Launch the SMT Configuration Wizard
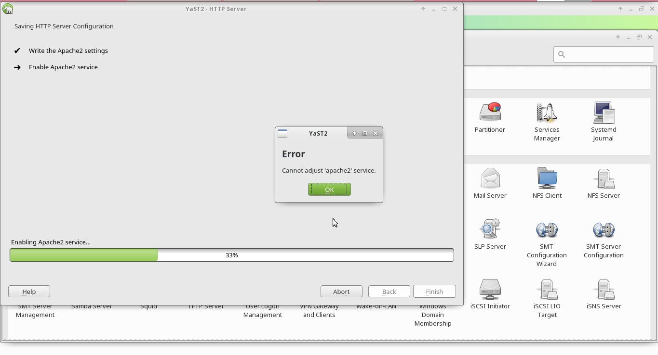 point(547,244)
